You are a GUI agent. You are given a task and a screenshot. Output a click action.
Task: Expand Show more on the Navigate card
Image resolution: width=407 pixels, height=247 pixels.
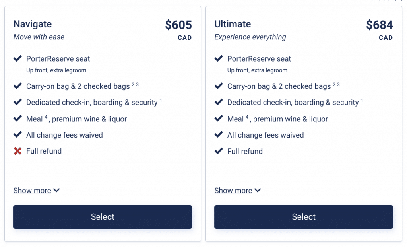33,190
